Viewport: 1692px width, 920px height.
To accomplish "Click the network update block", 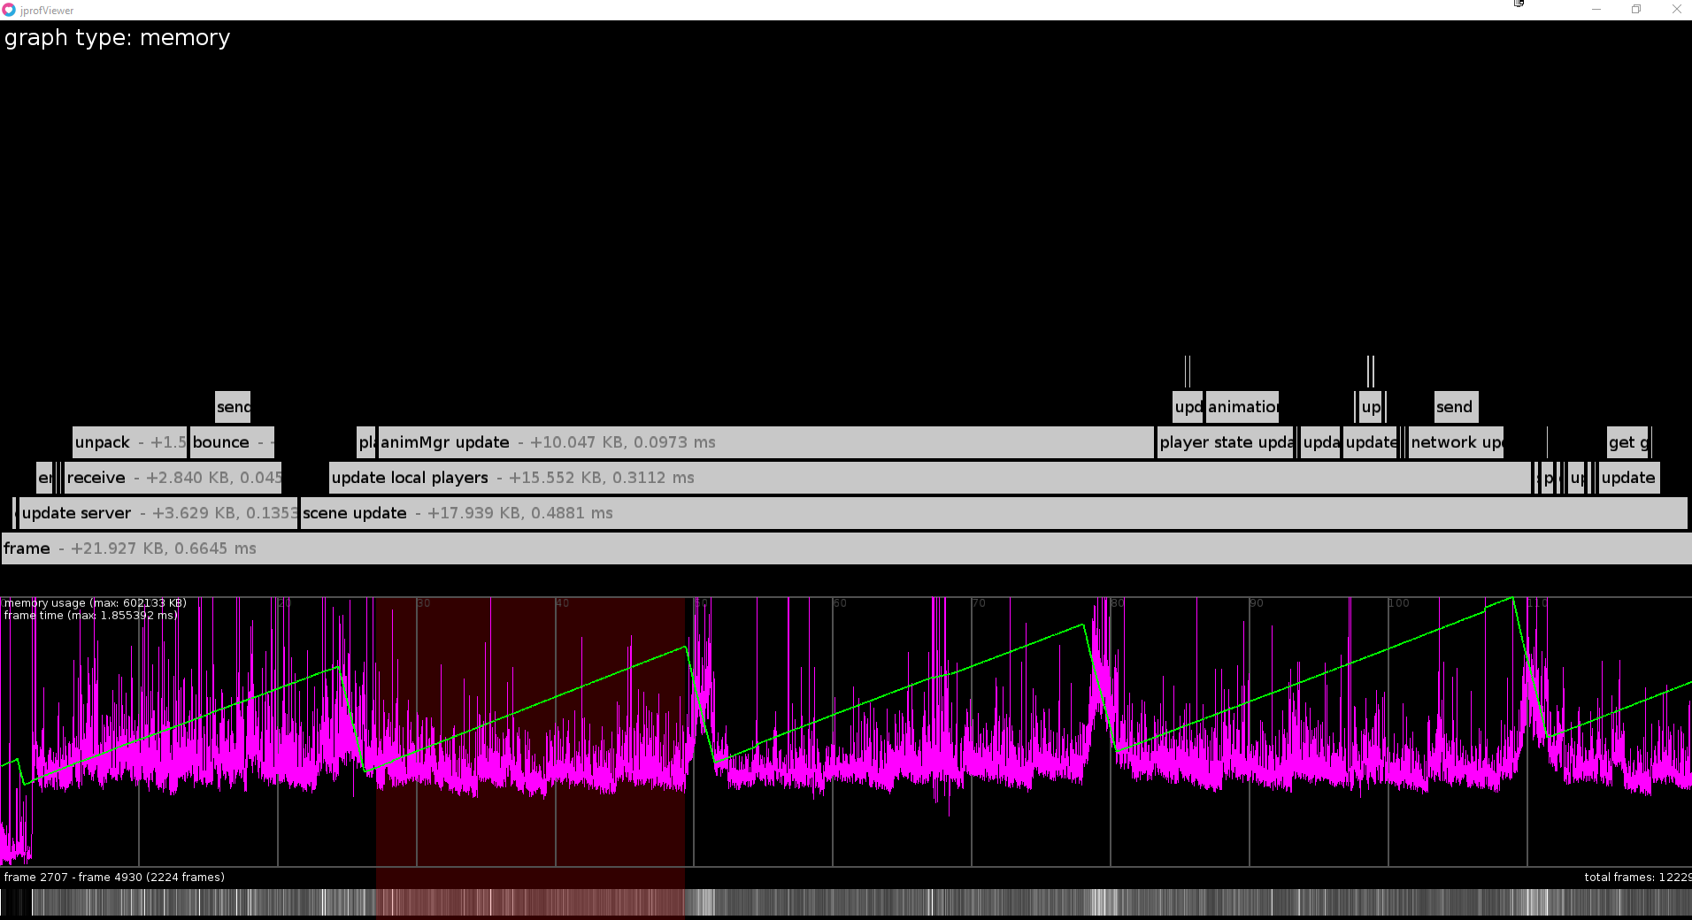I will [x=1456, y=442].
